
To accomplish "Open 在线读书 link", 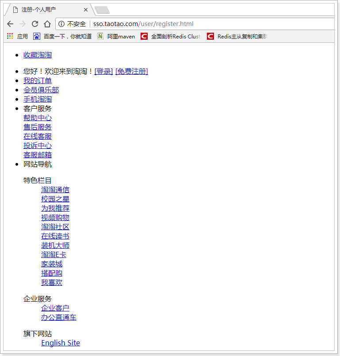I will click(x=55, y=236).
